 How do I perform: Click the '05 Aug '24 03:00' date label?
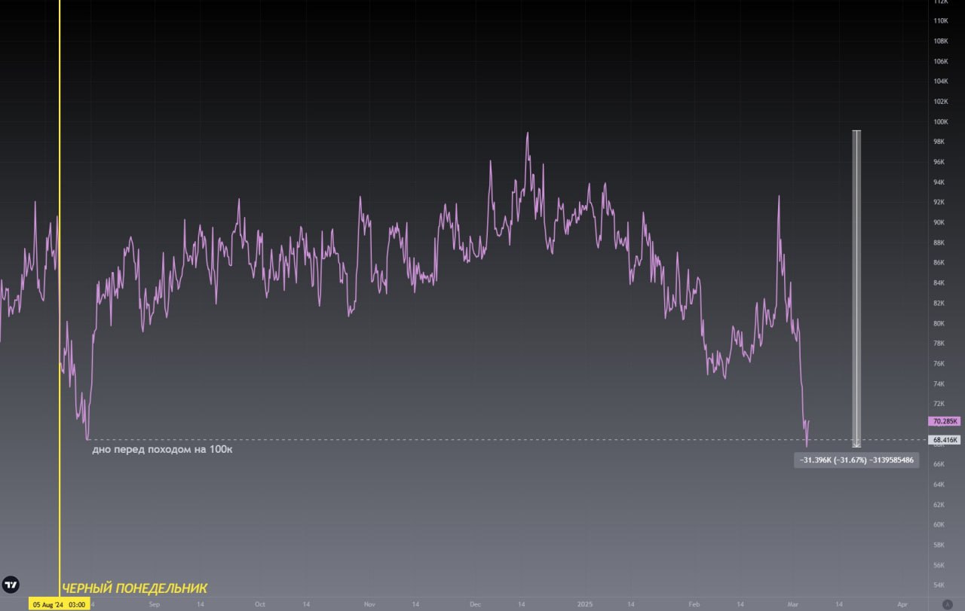coord(59,604)
